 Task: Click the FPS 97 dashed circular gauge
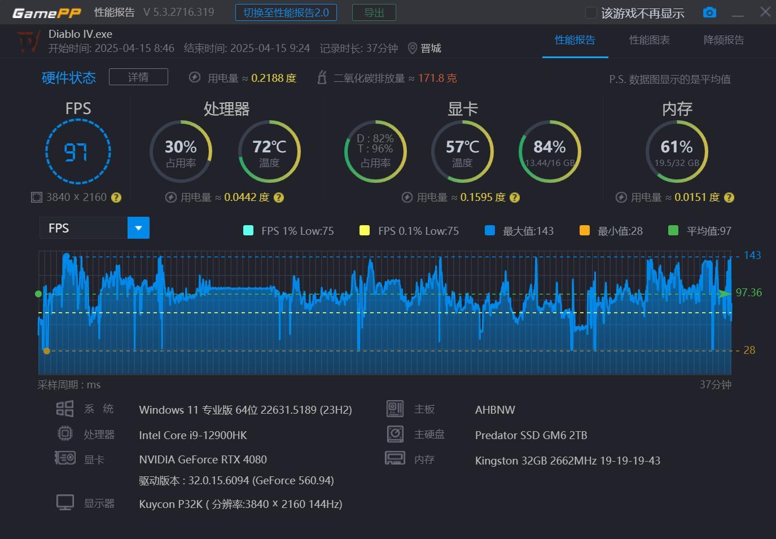(x=78, y=151)
